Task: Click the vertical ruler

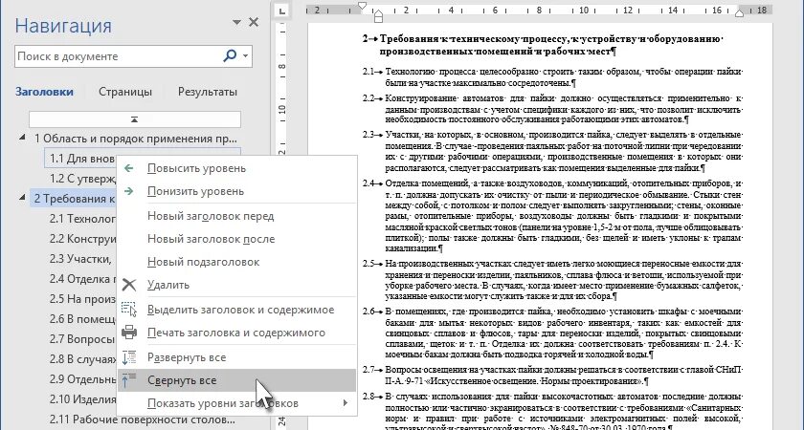Action: [282, 226]
